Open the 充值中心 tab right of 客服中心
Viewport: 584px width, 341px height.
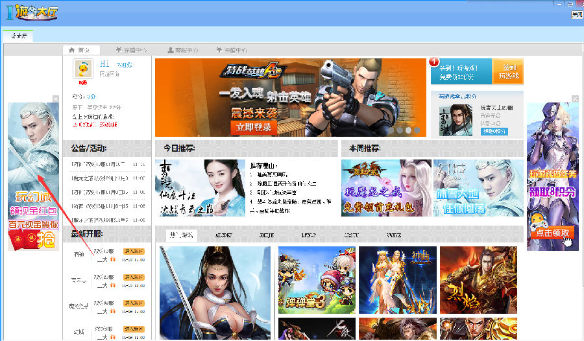232,50
